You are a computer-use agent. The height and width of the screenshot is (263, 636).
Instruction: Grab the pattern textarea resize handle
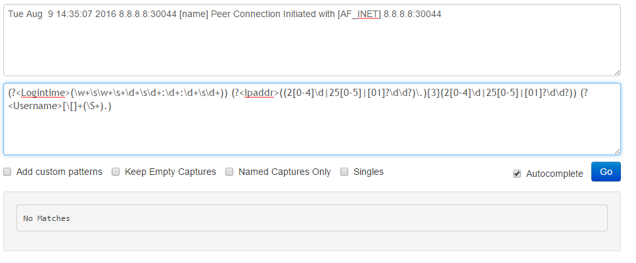(x=616, y=151)
